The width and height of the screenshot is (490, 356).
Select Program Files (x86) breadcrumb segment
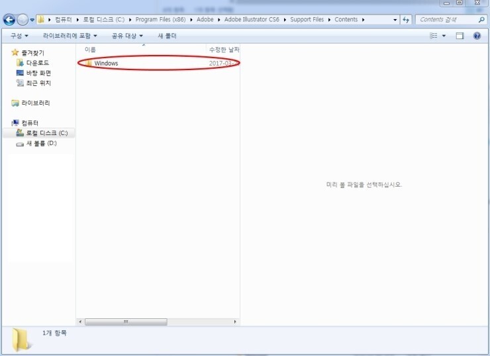click(160, 20)
